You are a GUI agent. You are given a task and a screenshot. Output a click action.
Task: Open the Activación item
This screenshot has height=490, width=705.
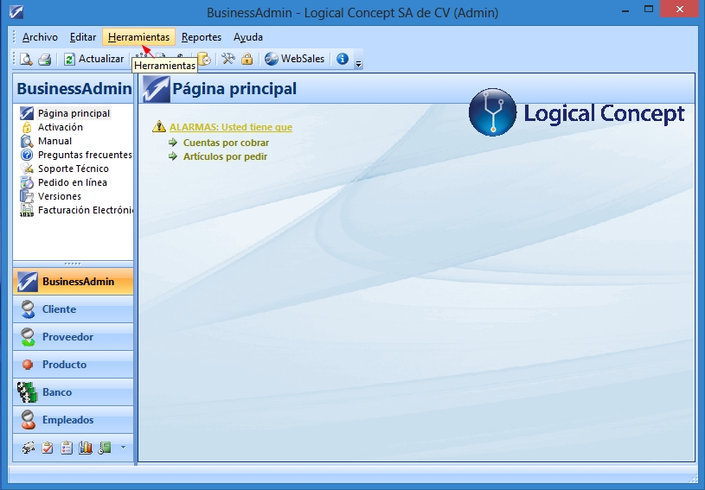[x=61, y=127]
